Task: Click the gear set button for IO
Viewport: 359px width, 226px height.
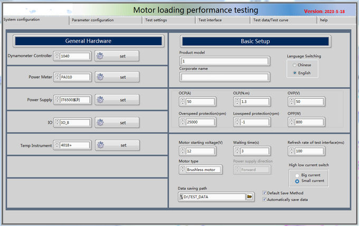Action: (117, 123)
